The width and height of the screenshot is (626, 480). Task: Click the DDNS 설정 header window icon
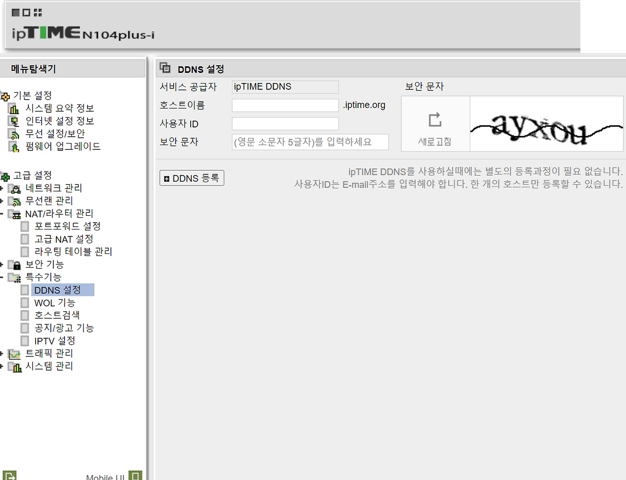pyautogui.click(x=165, y=68)
